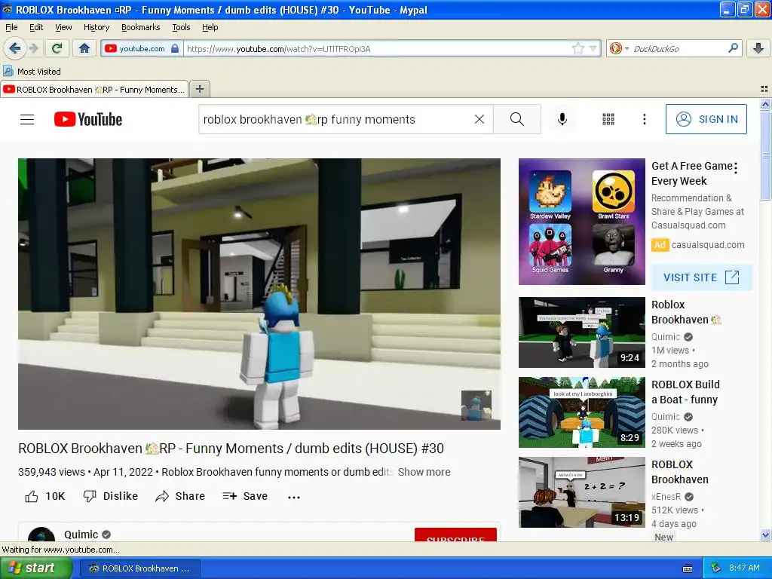Image resolution: width=772 pixels, height=579 pixels.
Task: Click the video player frame
Action: click(259, 294)
